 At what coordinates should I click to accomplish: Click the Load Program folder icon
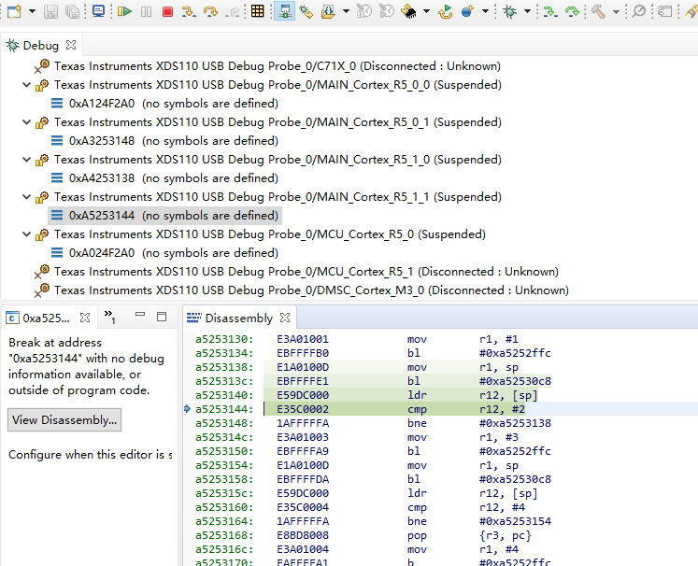328,11
